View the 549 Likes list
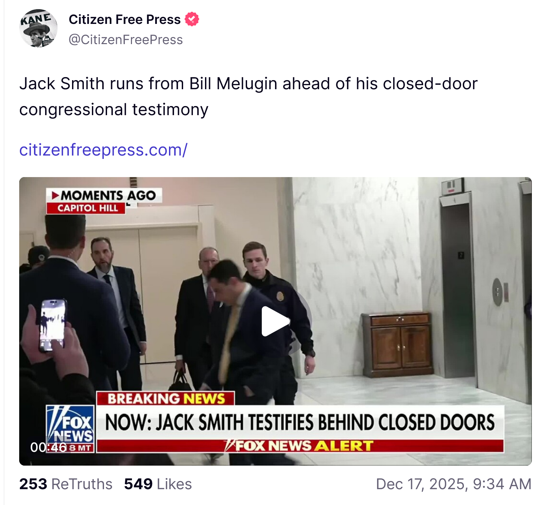 tap(158, 484)
